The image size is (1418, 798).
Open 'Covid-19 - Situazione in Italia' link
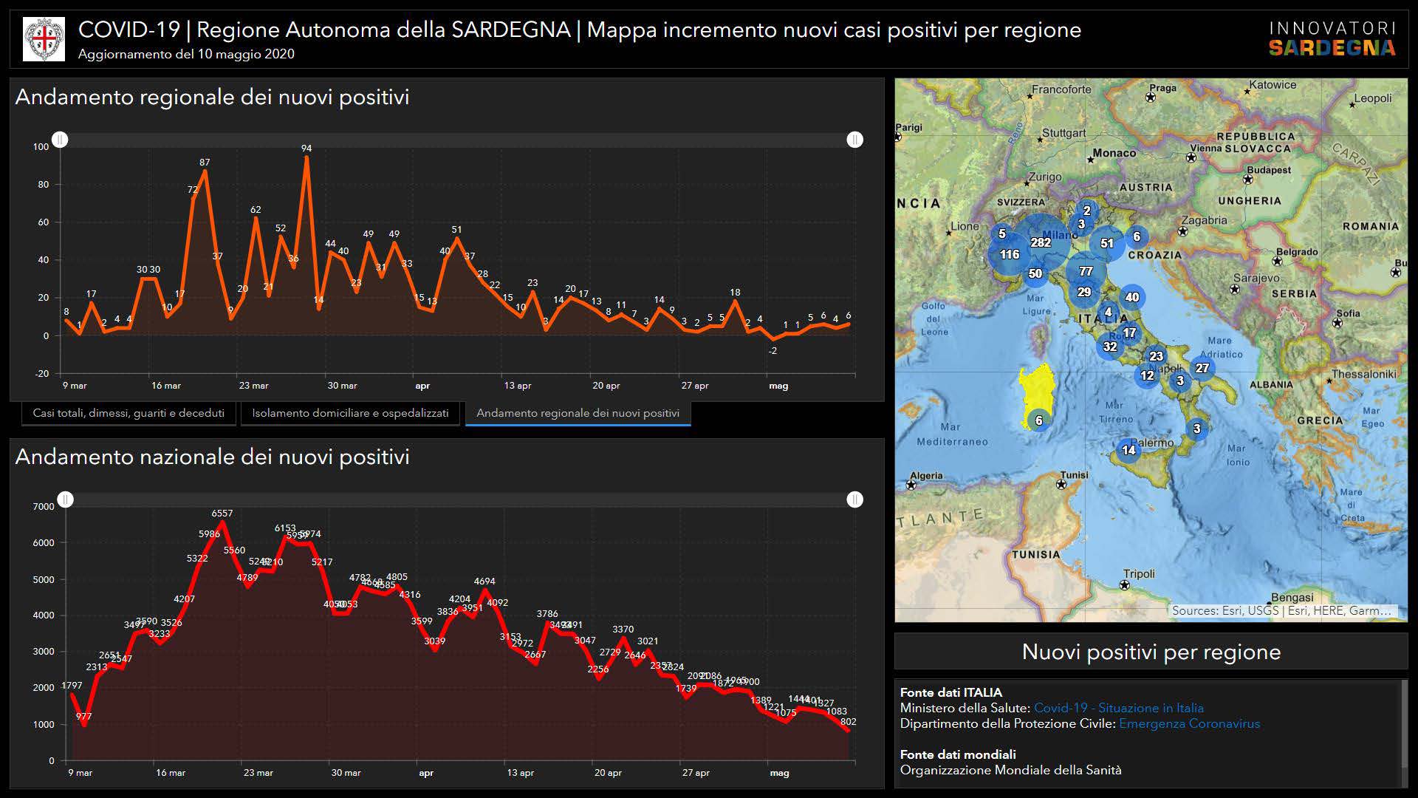pyautogui.click(x=1118, y=708)
